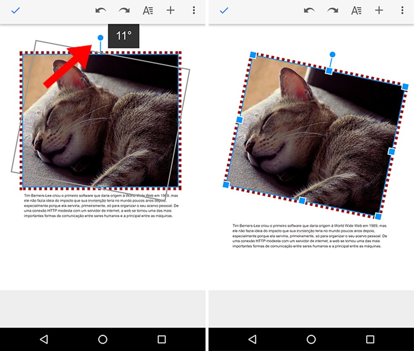
Task: Tap Android back button in left screen
Action: [x=44, y=339]
